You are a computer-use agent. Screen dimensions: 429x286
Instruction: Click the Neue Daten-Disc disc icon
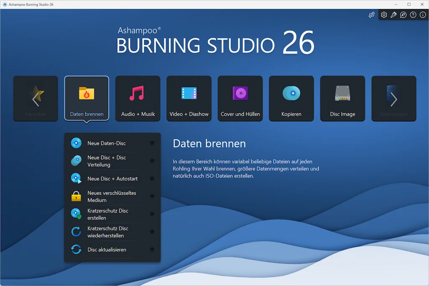click(x=76, y=143)
